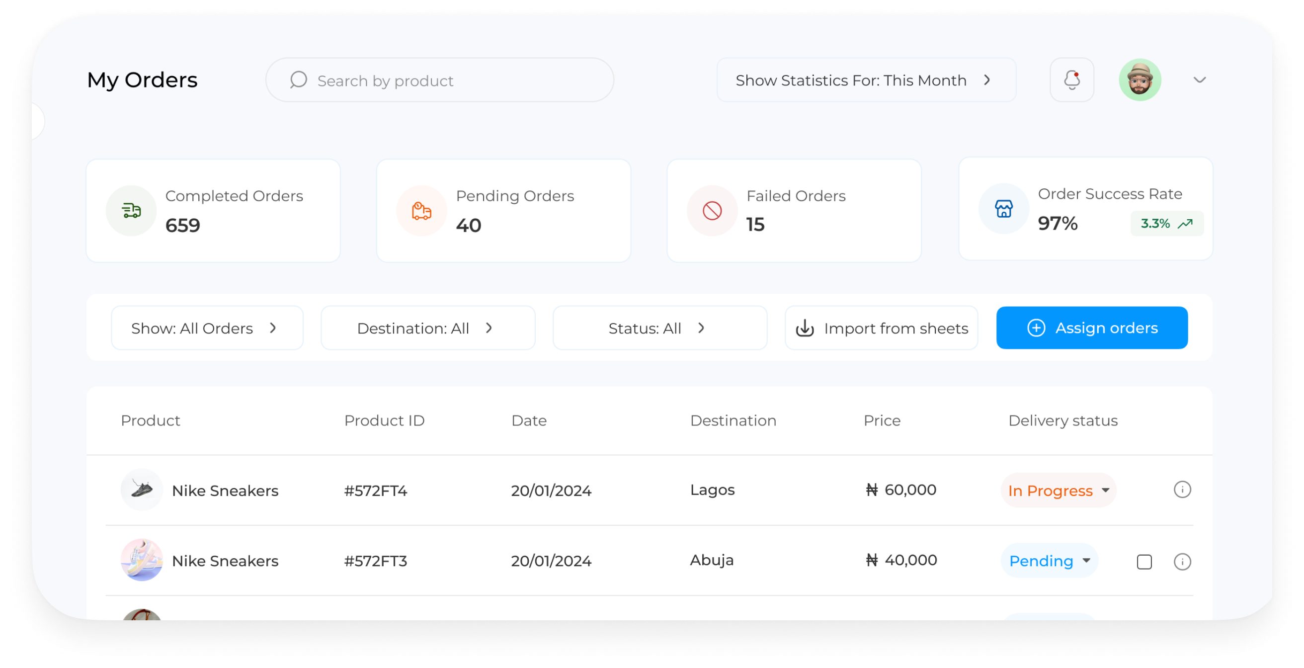This screenshot has width=1304, height=668.
Task: Click product ID #572FT3
Action: pos(375,561)
